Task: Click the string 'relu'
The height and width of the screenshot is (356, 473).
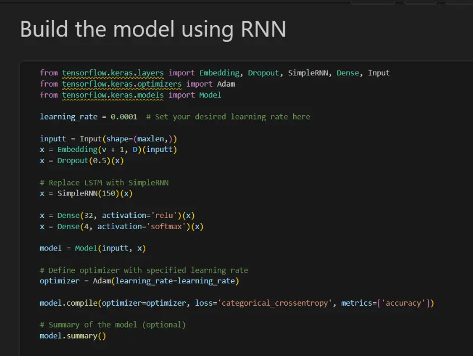Action: pos(164,216)
